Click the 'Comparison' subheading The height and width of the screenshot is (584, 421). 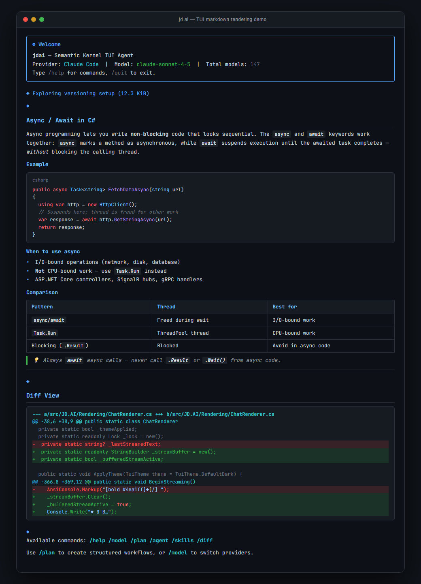[x=42, y=293]
